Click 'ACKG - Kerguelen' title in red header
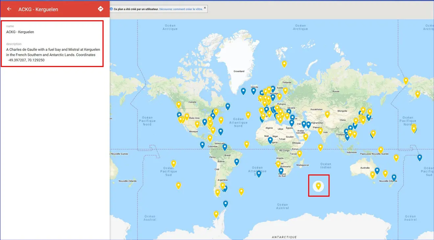 [x=38, y=9]
